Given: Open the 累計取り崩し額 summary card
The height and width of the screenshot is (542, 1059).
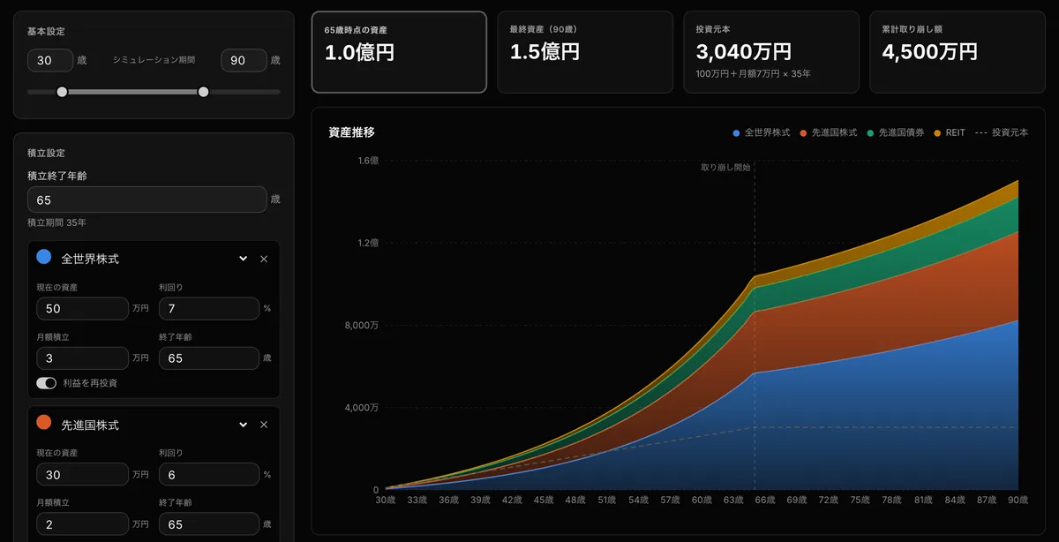Looking at the screenshot, I should 958,52.
